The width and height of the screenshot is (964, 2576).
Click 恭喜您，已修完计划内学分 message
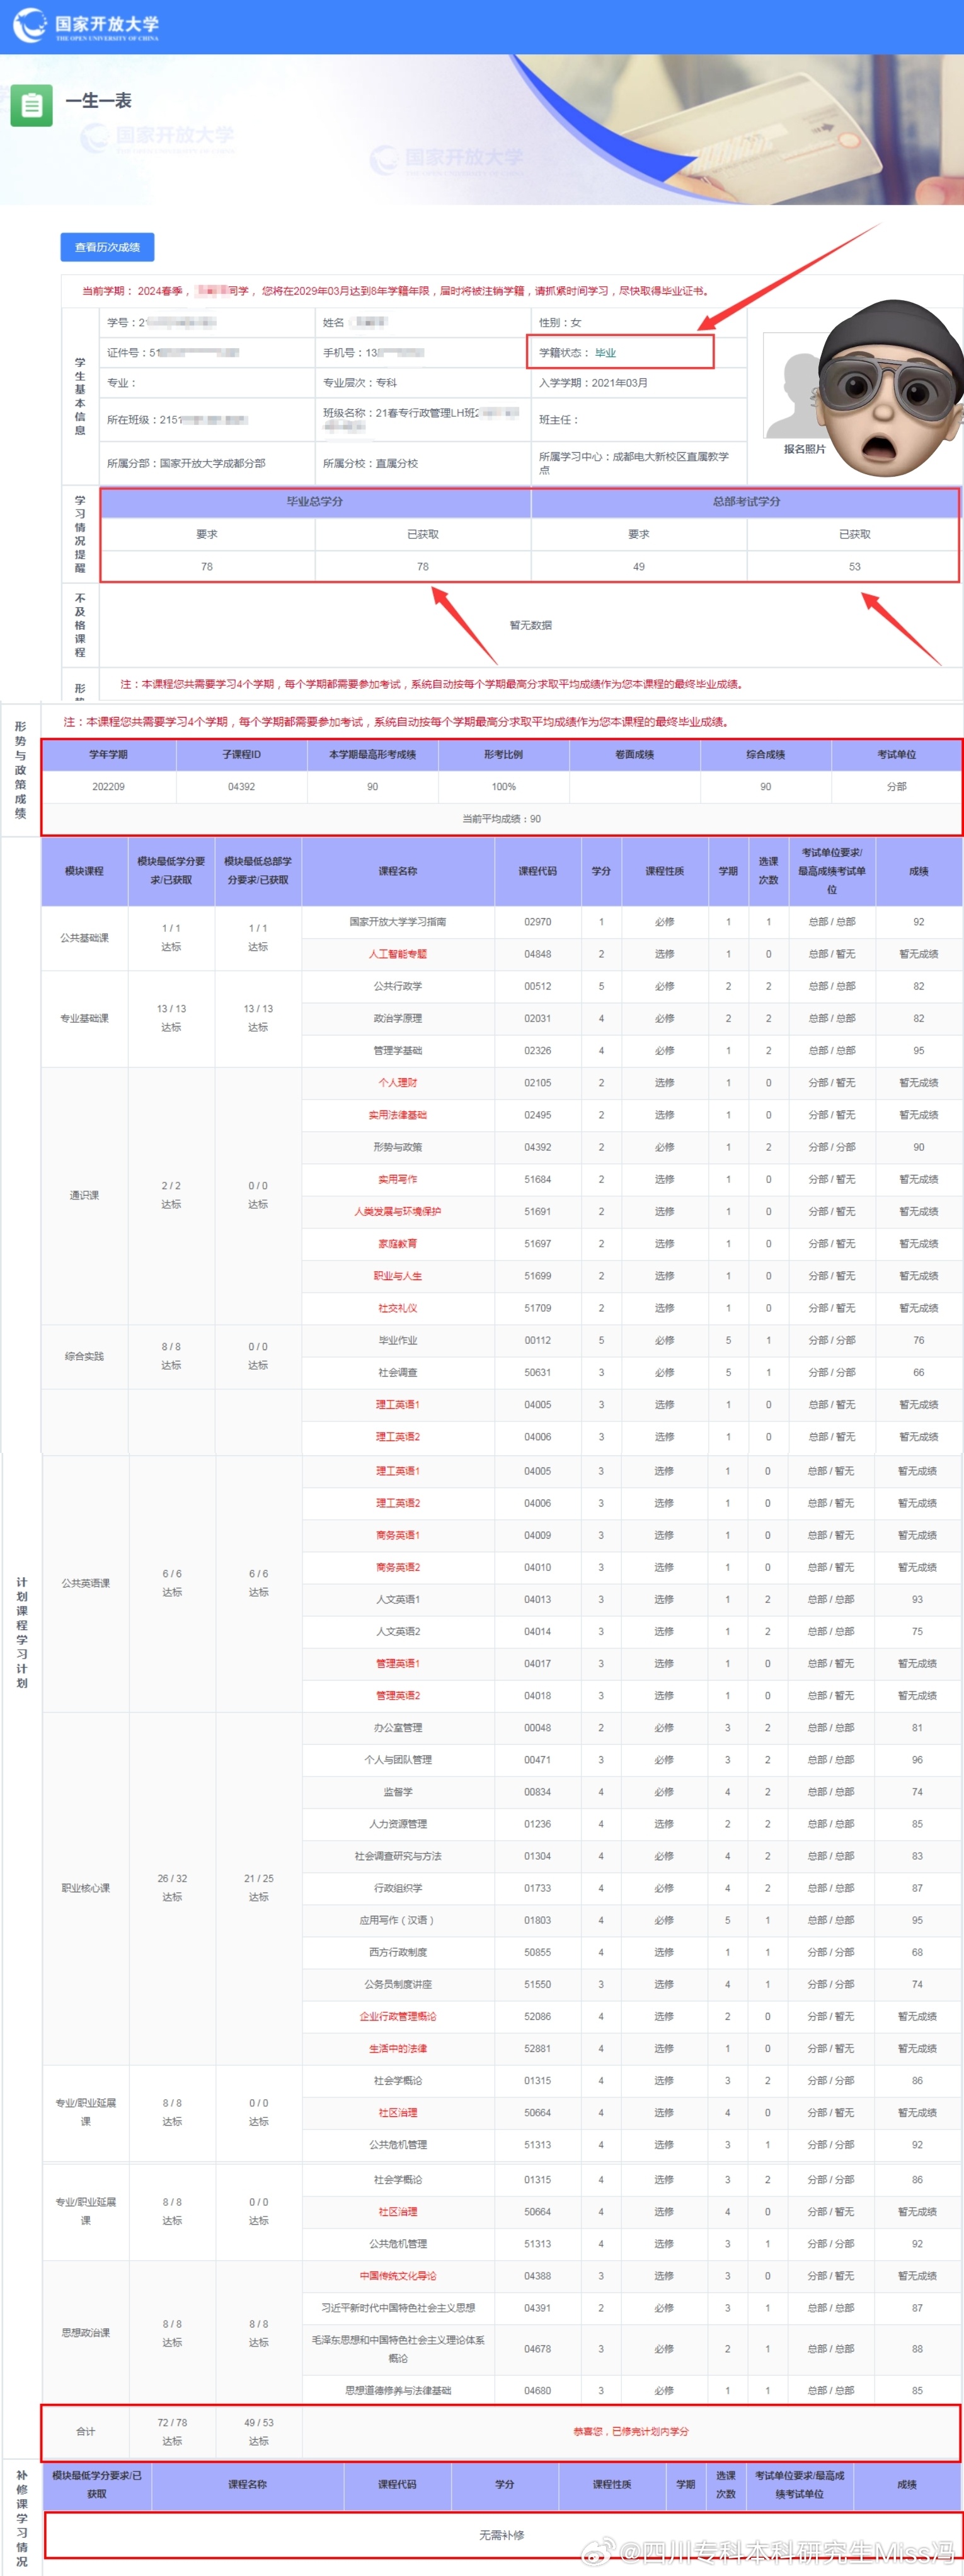(630, 2432)
